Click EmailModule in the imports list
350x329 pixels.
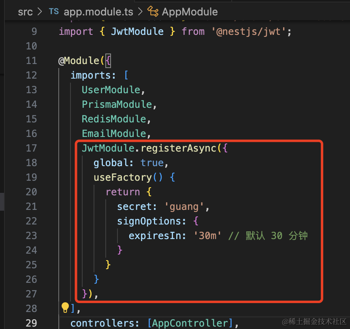[x=113, y=133]
